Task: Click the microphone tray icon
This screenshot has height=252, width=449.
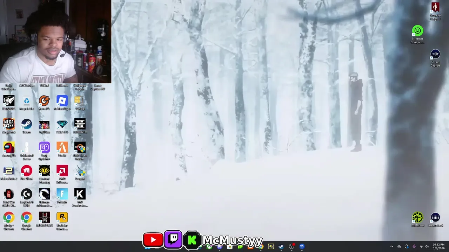Action: coord(414,246)
